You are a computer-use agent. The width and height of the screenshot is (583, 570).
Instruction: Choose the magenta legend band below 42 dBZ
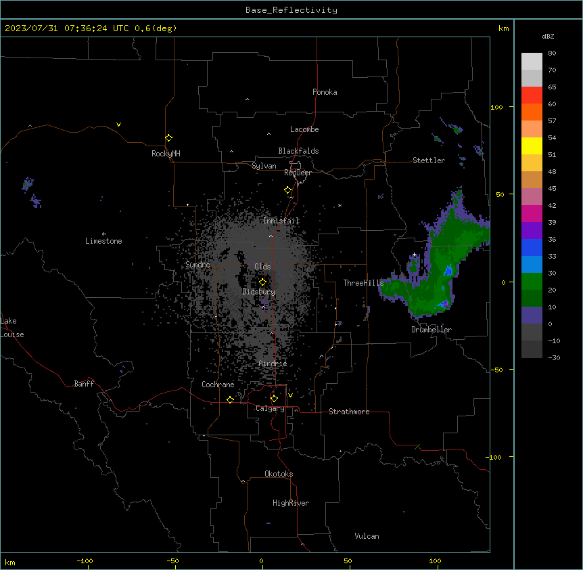[532, 213]
